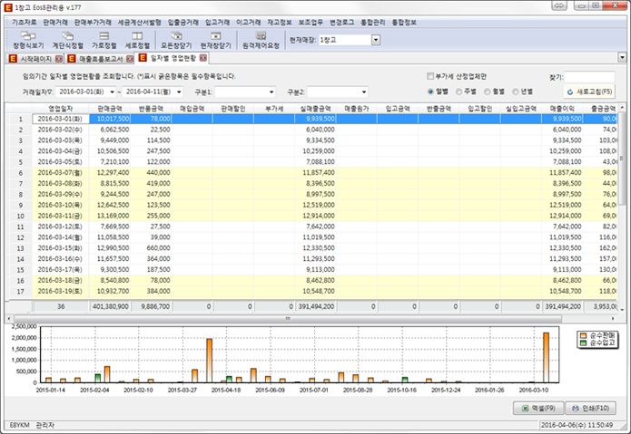Select the row for 2016-03-07(월)
Image resolution: width=631 pixels, height=434 pixels.
(x=311, y=173)
